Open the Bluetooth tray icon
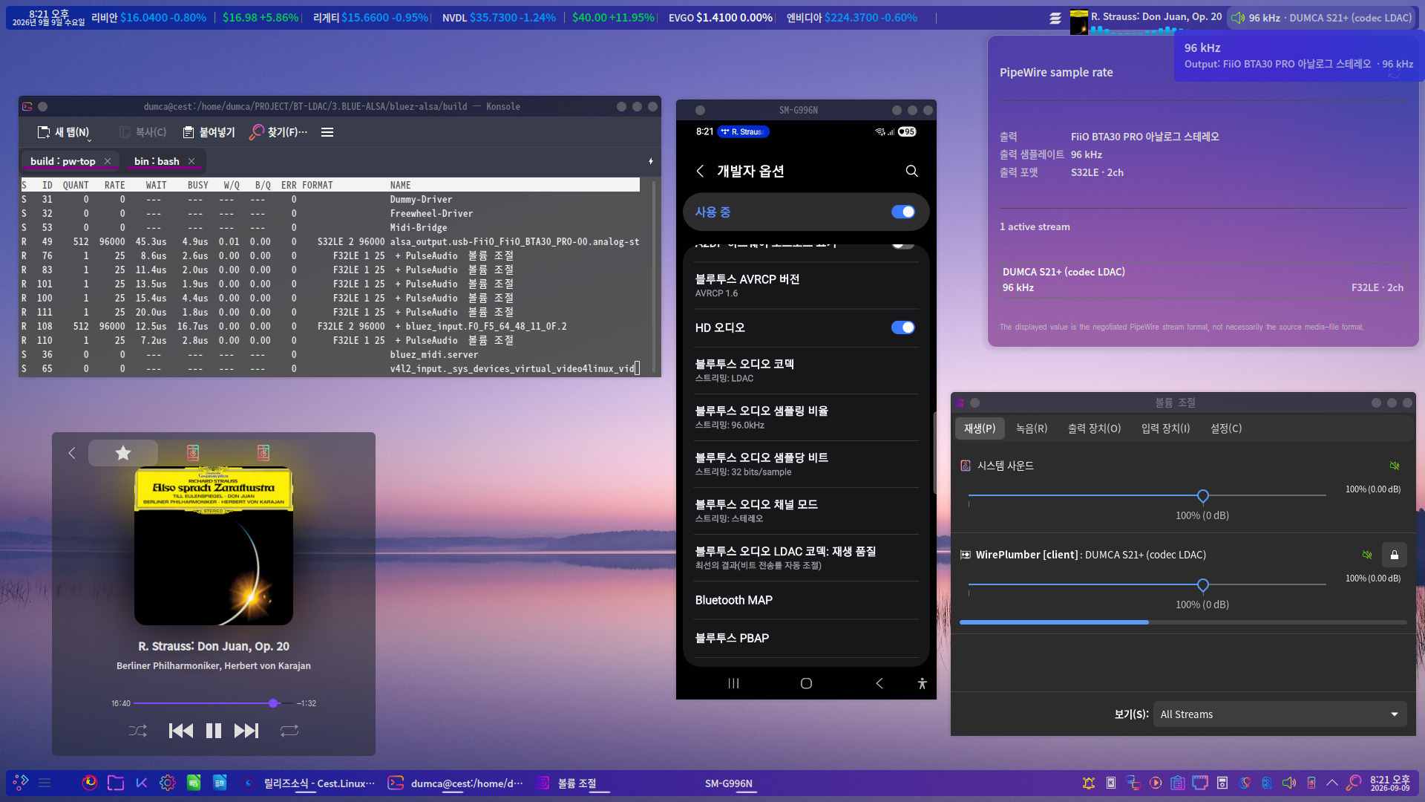The height and width of the screenshot is (802, 1425). 1267,783
